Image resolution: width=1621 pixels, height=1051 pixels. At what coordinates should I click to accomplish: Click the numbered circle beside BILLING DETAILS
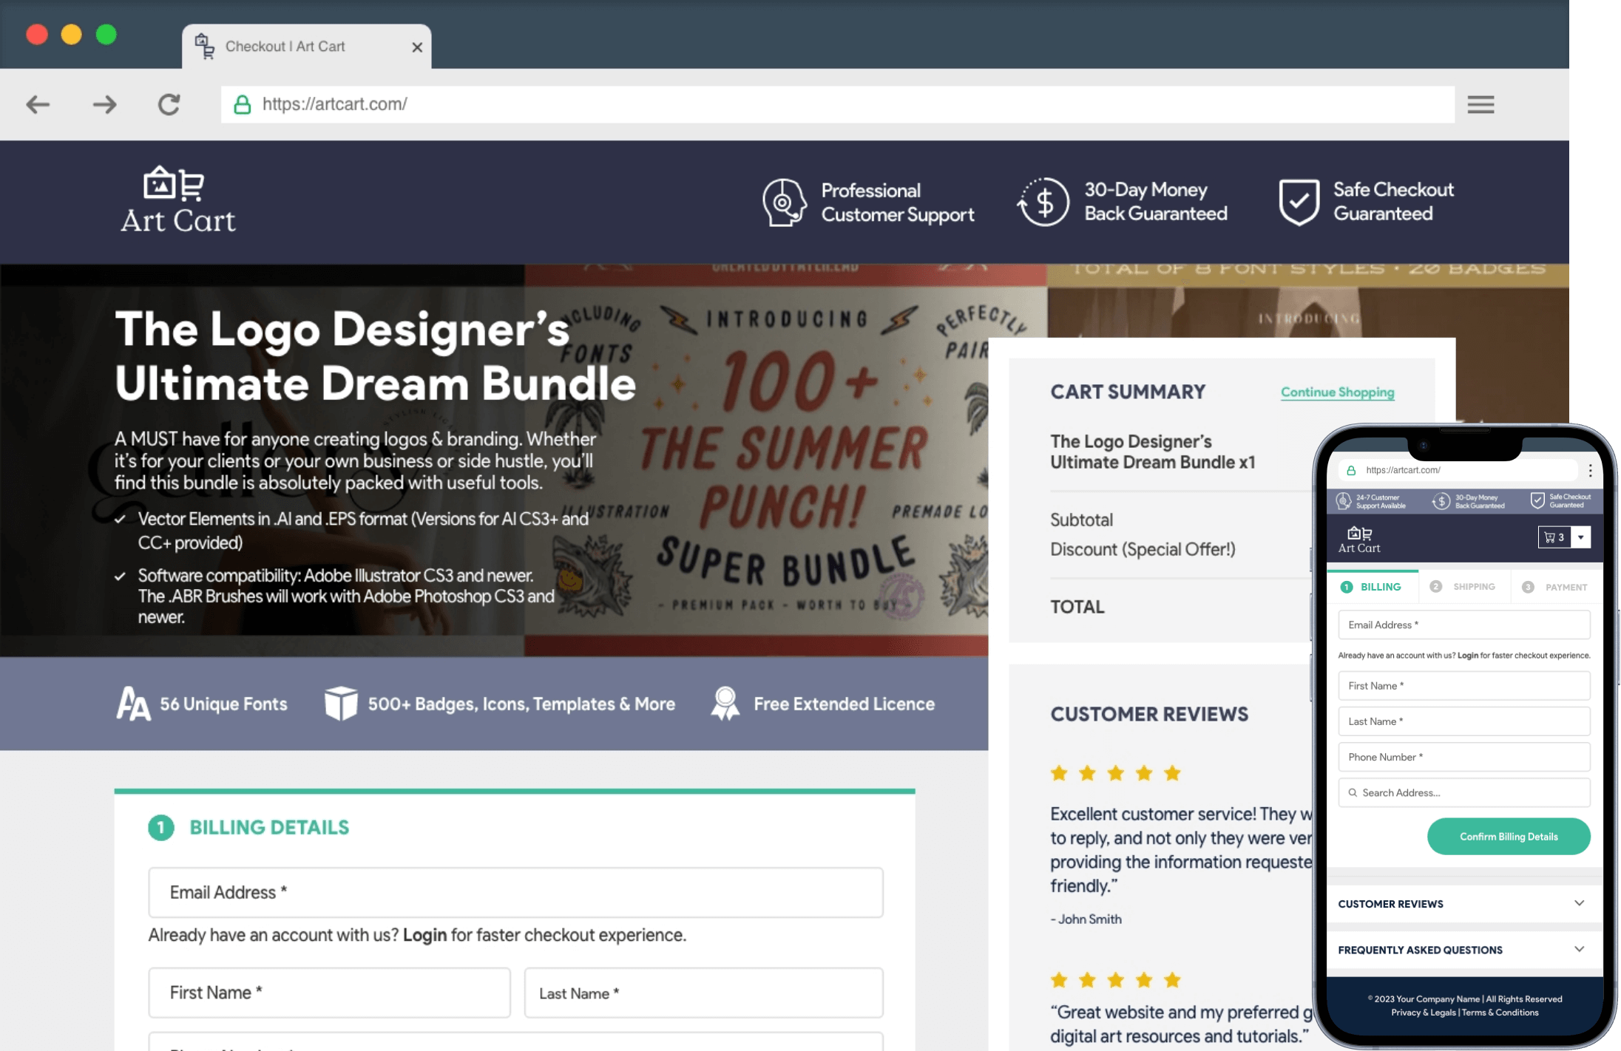click(161, 827)
